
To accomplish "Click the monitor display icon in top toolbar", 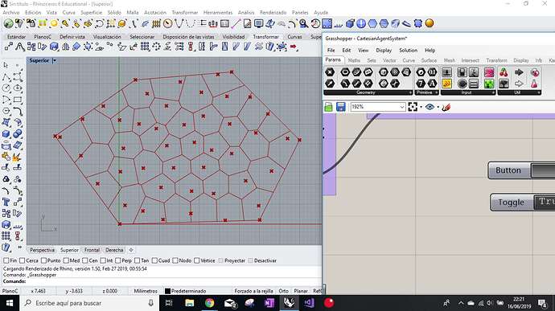I will coord(259,23).
